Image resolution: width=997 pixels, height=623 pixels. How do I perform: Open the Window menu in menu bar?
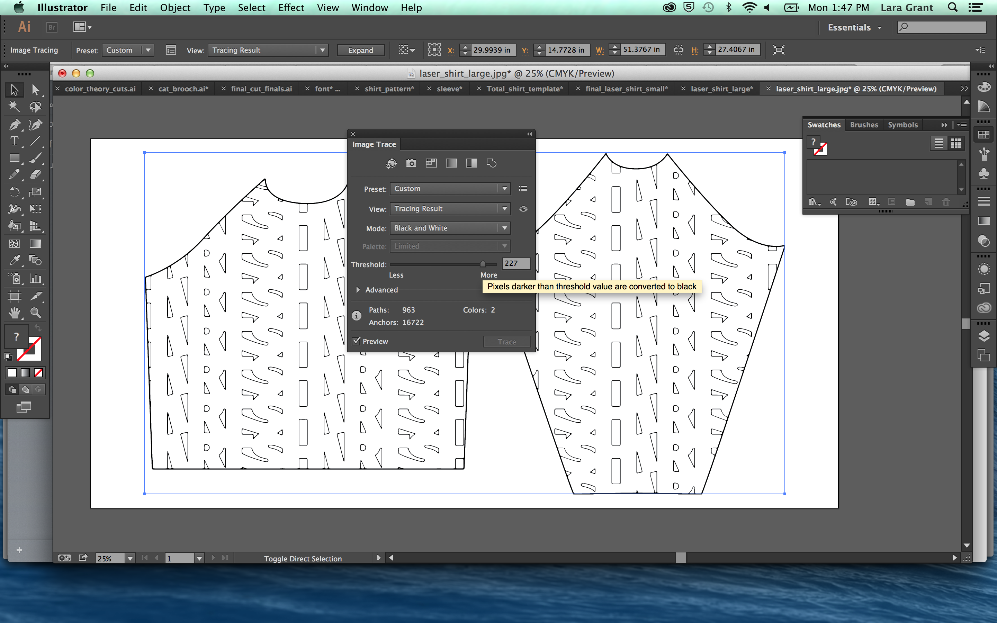[x=368, y=8]
